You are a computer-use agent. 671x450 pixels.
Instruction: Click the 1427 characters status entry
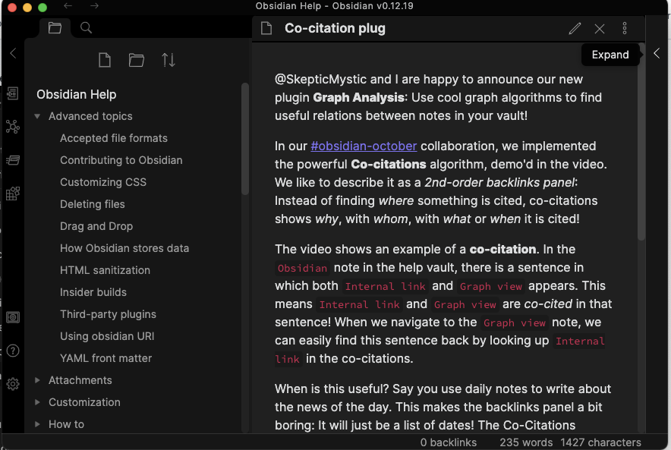point(601,442)
